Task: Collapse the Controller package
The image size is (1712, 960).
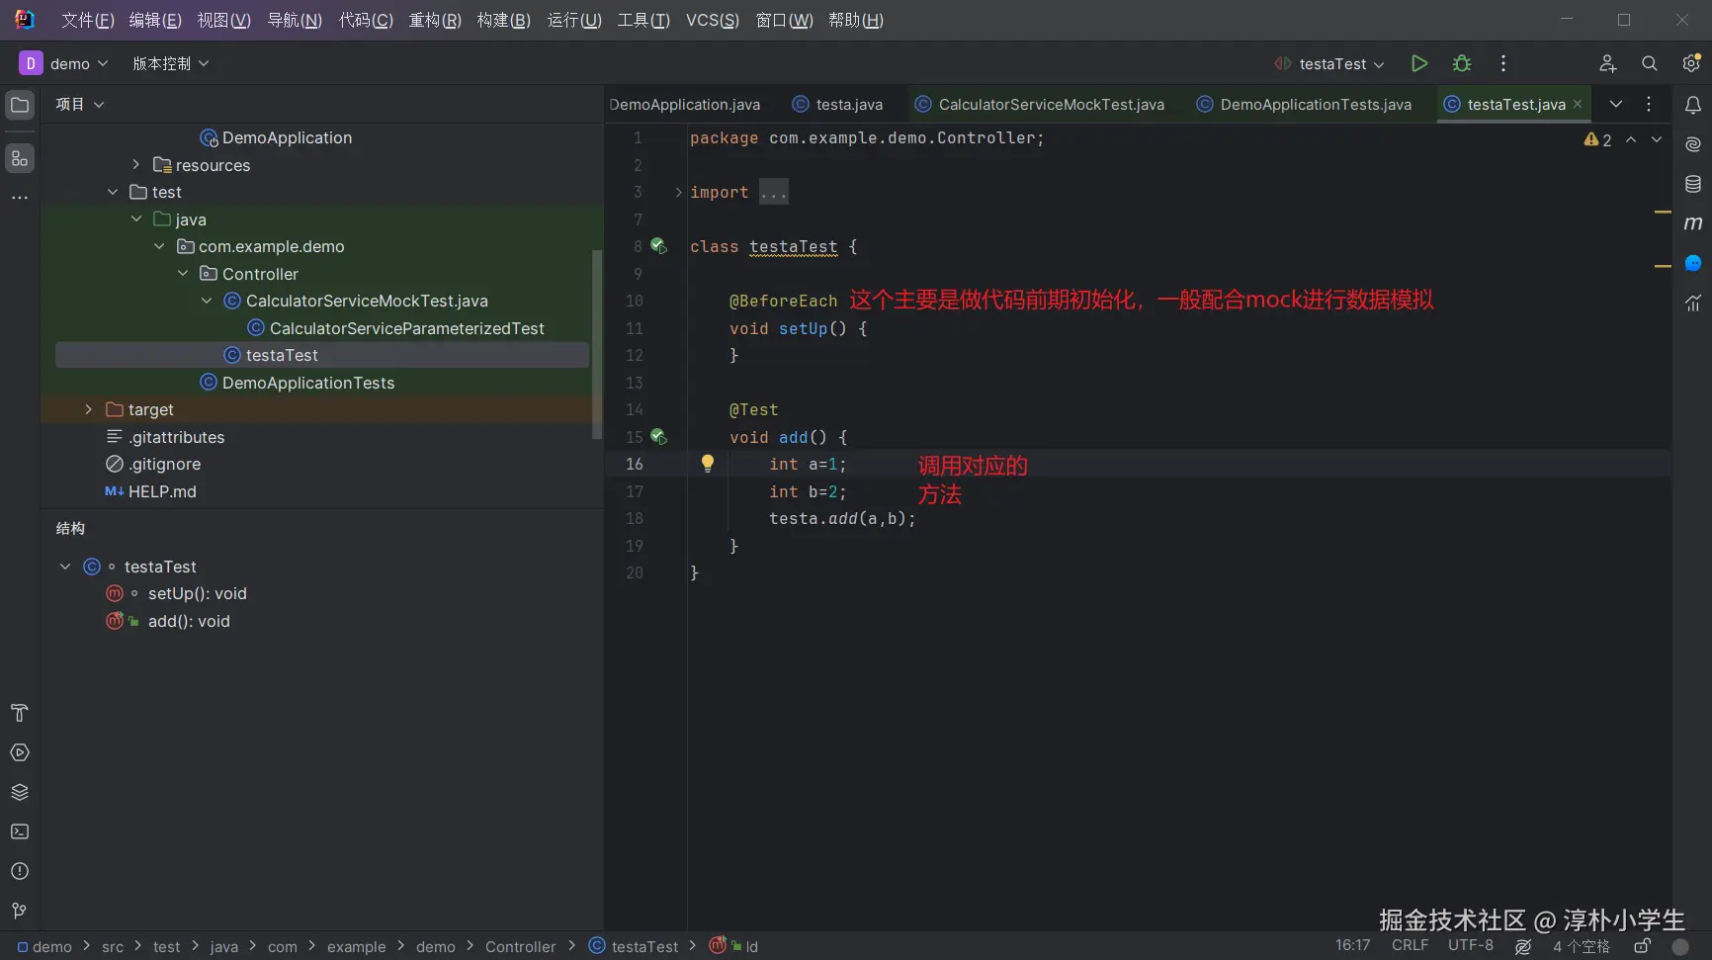Action: [x=183, y=274]
